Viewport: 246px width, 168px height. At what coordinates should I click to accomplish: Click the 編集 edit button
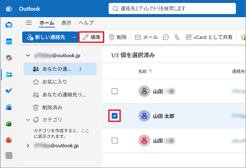pos(91,37)
